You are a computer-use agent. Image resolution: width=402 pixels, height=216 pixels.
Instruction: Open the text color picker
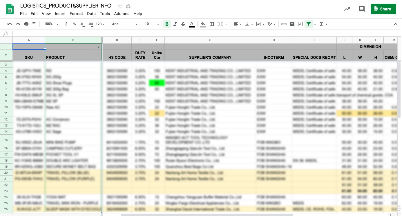click(192, 24)
